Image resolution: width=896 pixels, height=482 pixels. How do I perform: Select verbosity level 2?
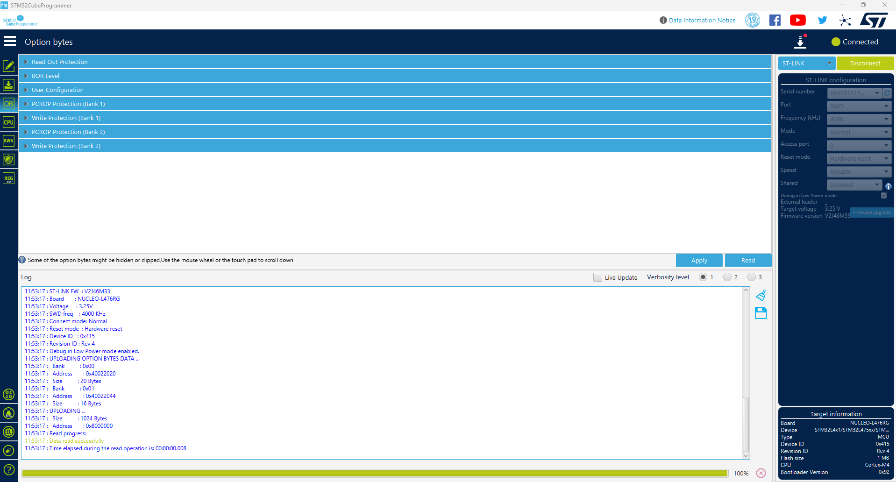pos(727,277)
